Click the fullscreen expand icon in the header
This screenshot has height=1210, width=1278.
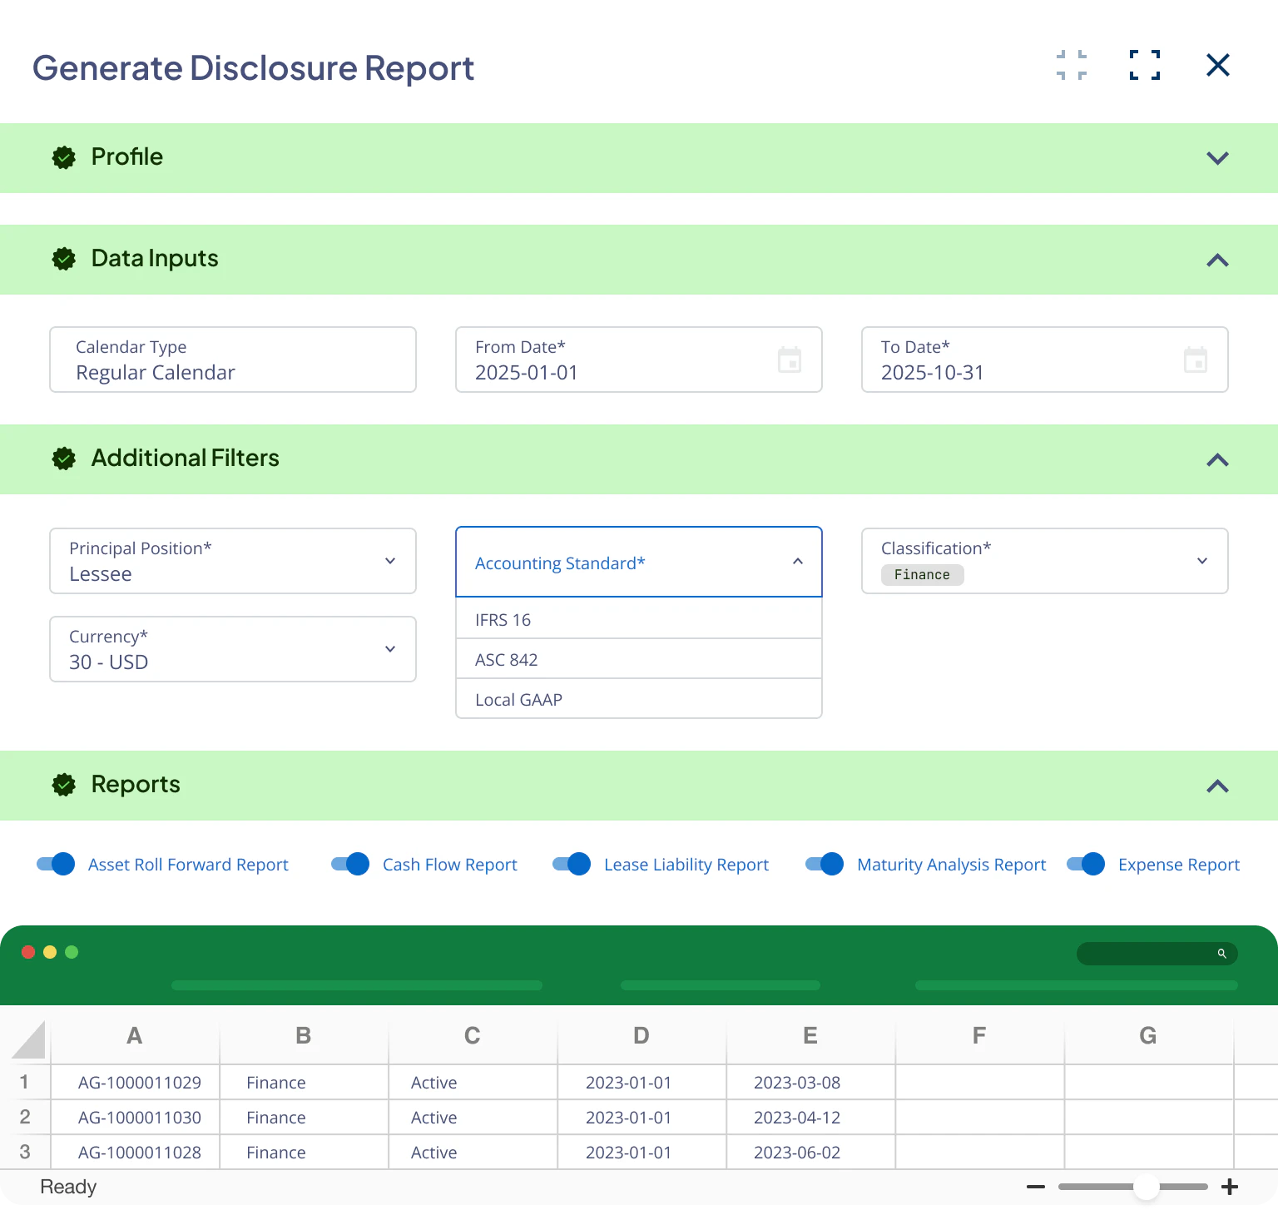pyautogui.click(x=1144, y=65)
